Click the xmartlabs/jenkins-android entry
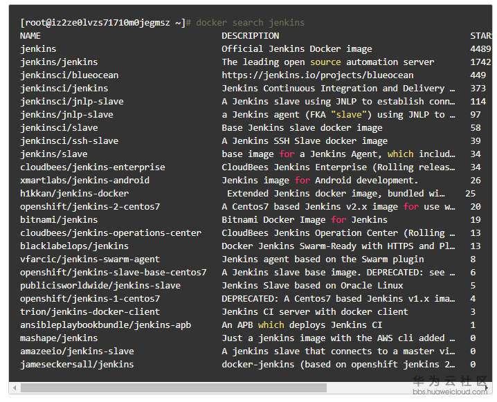 click(84, 180)
